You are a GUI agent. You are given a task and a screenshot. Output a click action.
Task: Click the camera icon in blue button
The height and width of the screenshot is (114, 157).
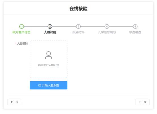(x=39, y=85)
